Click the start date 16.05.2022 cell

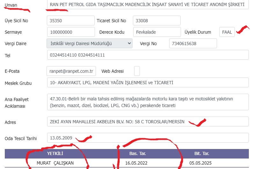(136, 163)
